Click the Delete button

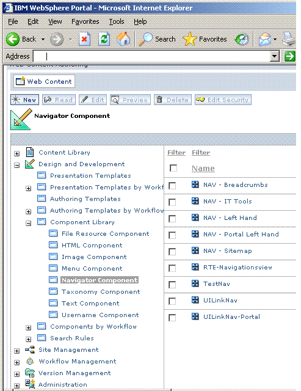173,100
